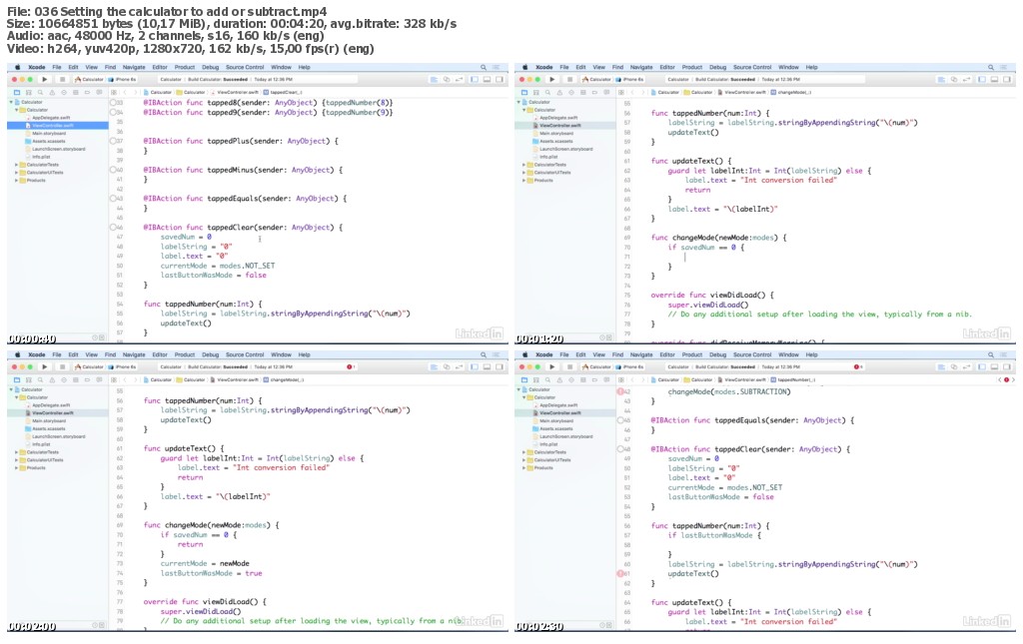
Task: Click the tappedEquals connection circle in the 00:00:40 frame
Action: (x=113, y=198)
